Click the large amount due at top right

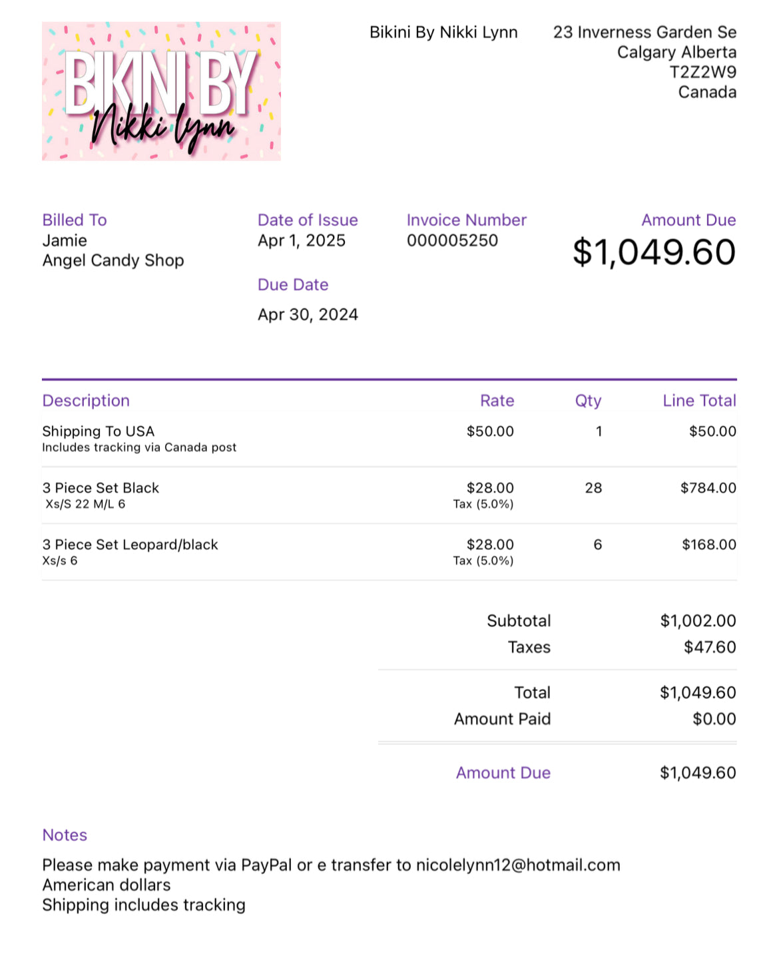point(654,252)
